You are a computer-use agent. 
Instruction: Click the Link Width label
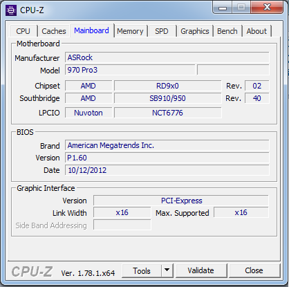(70, 213)
